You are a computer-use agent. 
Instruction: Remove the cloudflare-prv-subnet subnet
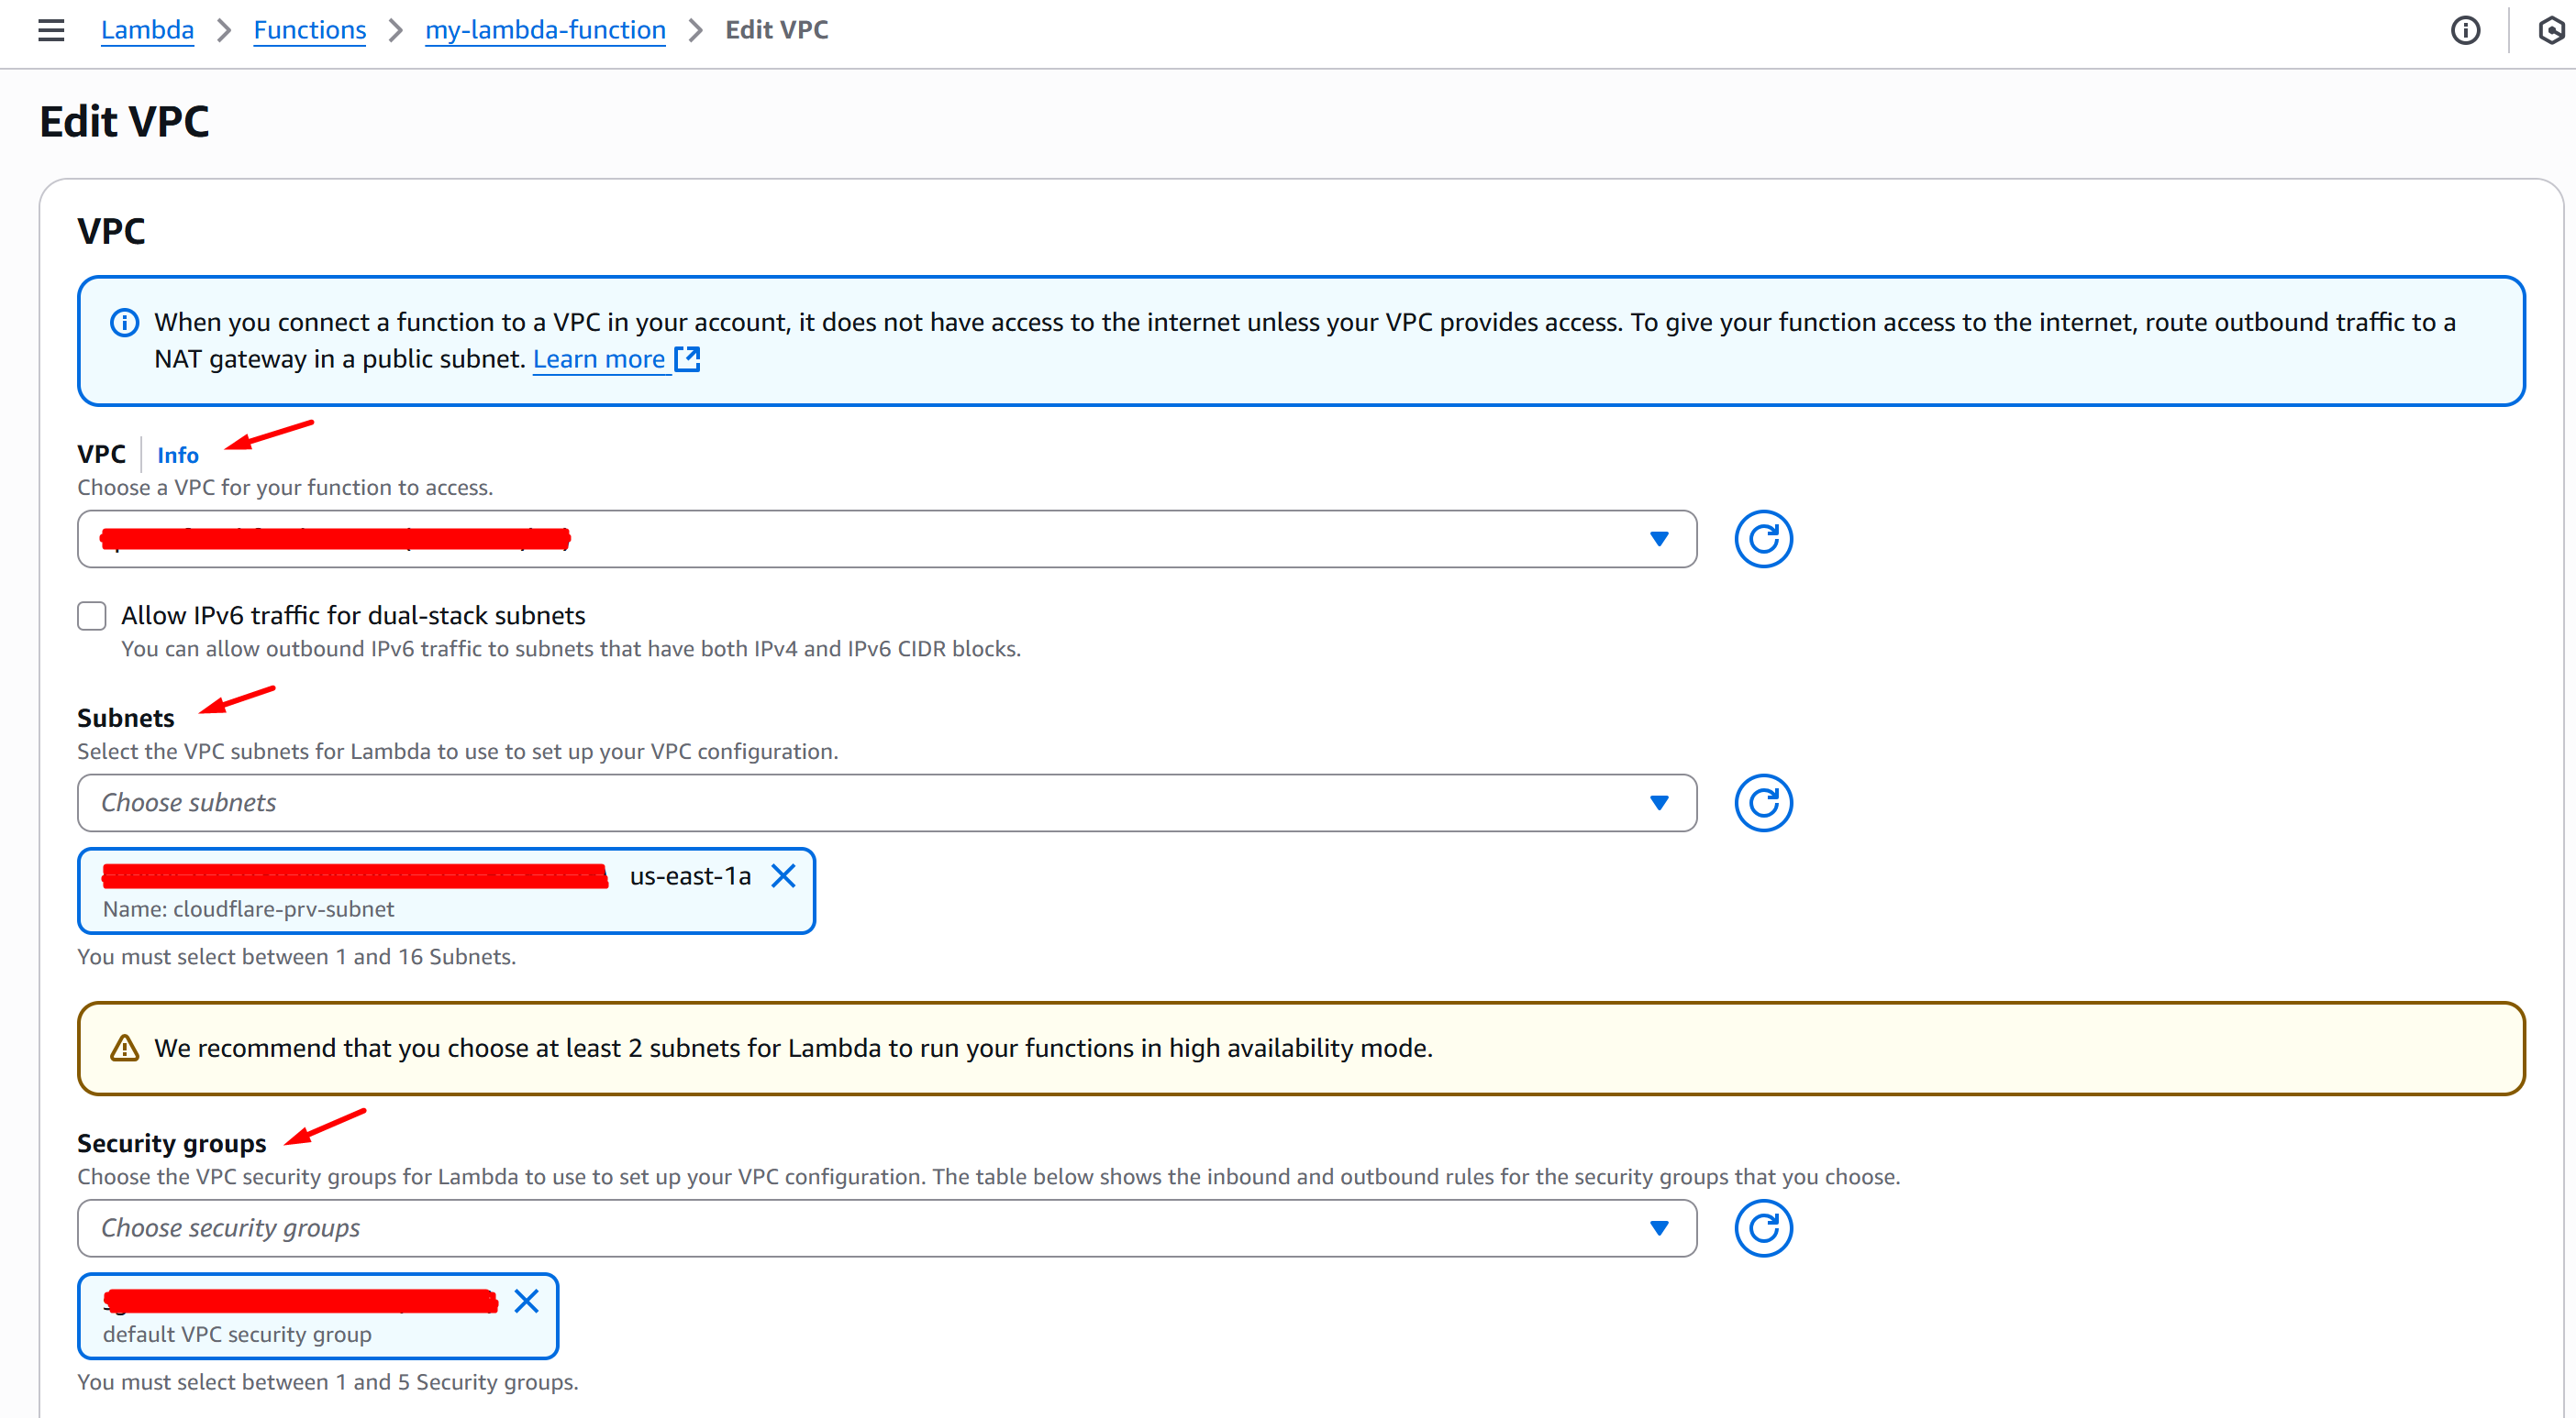(x=783, y=875)
